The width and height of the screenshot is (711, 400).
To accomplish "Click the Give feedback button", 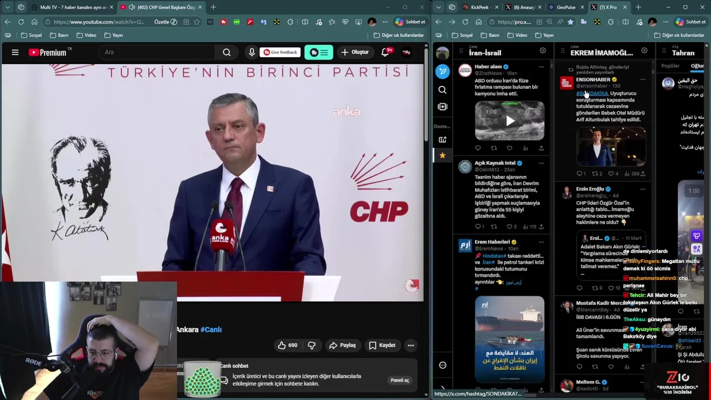I will [280, 52].
